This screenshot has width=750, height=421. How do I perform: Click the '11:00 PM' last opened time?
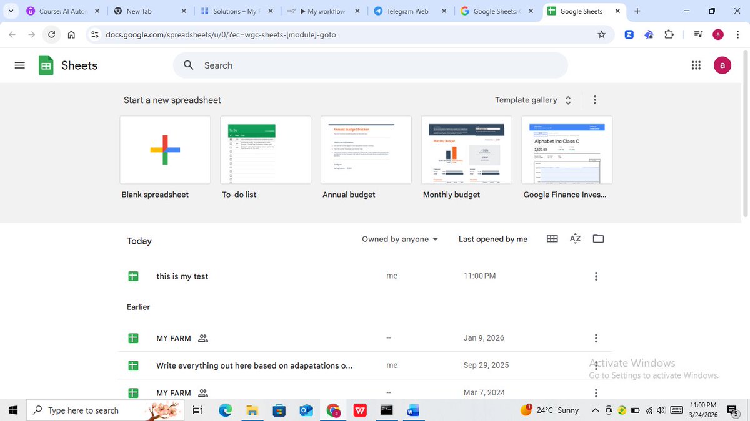(x=479, y=276)
